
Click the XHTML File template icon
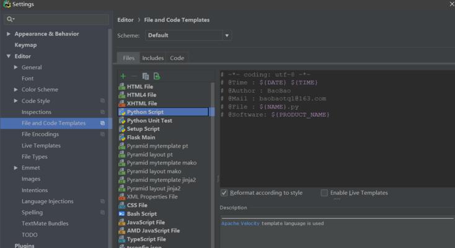pos(122,104)
